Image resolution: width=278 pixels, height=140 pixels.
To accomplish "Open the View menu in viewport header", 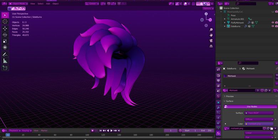I will click(x=32, y=4).
